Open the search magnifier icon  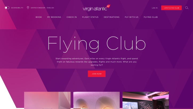click(187, 8)
